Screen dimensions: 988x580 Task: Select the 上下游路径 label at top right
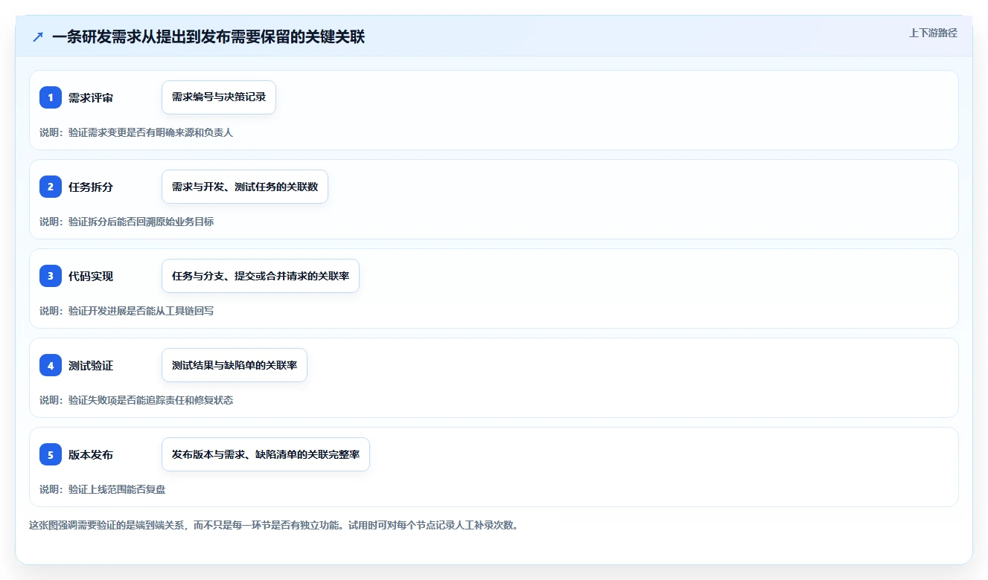click(x=933, y=33)
